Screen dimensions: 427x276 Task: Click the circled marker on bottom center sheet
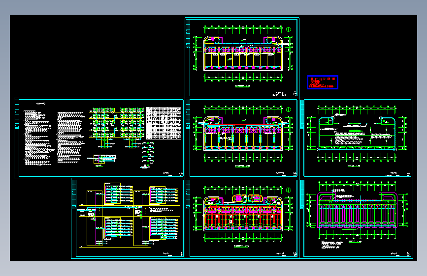(289, 190)
